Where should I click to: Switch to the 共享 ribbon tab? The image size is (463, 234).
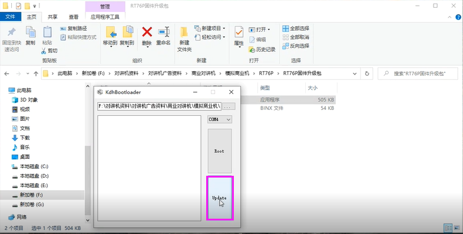click(52, 17)
